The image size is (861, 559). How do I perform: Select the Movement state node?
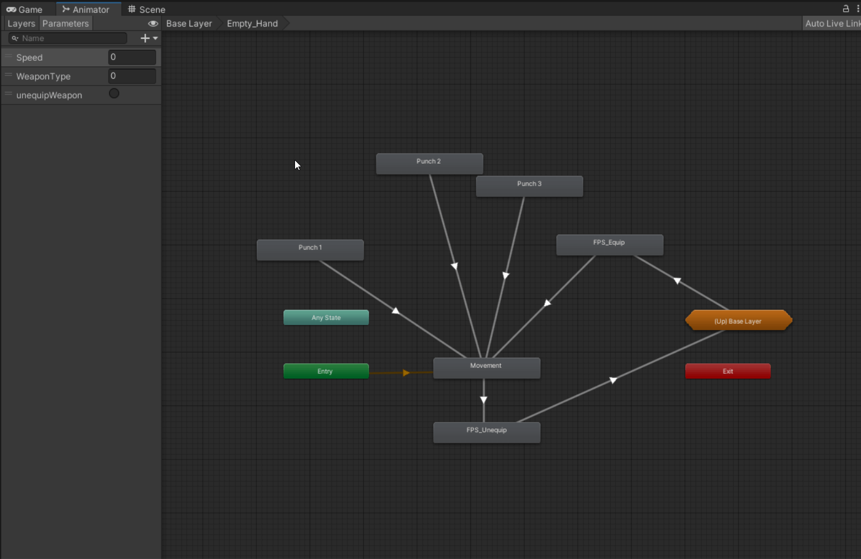coord(487,368)
